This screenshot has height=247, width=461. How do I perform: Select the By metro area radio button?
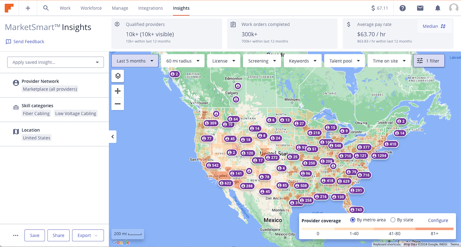click(x=353, y=220)
